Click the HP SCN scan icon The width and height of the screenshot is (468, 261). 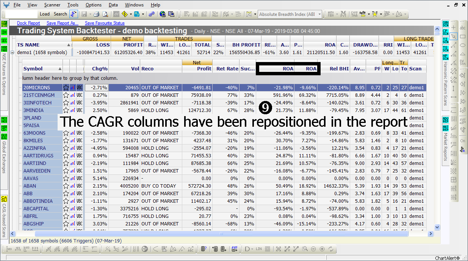pos(445,57)
